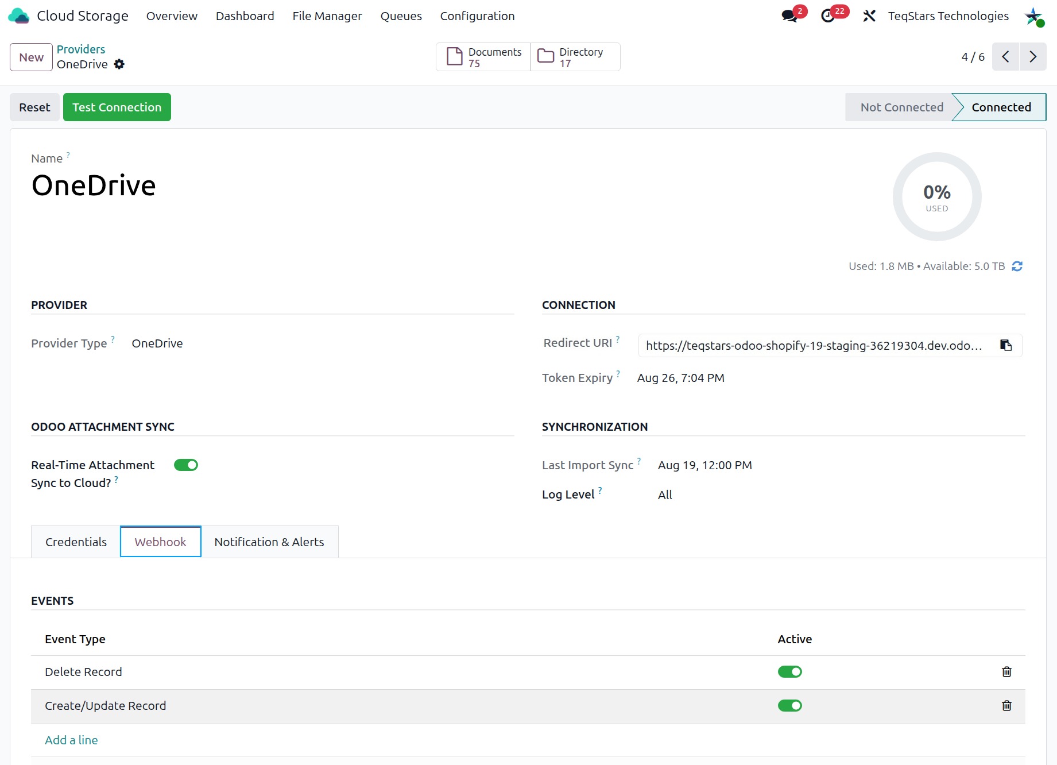The image size is (1057, 765).
Task: Click the Used 1.8 MB storage text
Action: 881,266
